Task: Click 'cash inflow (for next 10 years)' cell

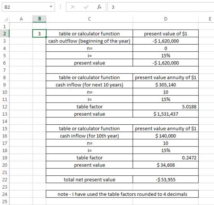Action: pos(89,85)
